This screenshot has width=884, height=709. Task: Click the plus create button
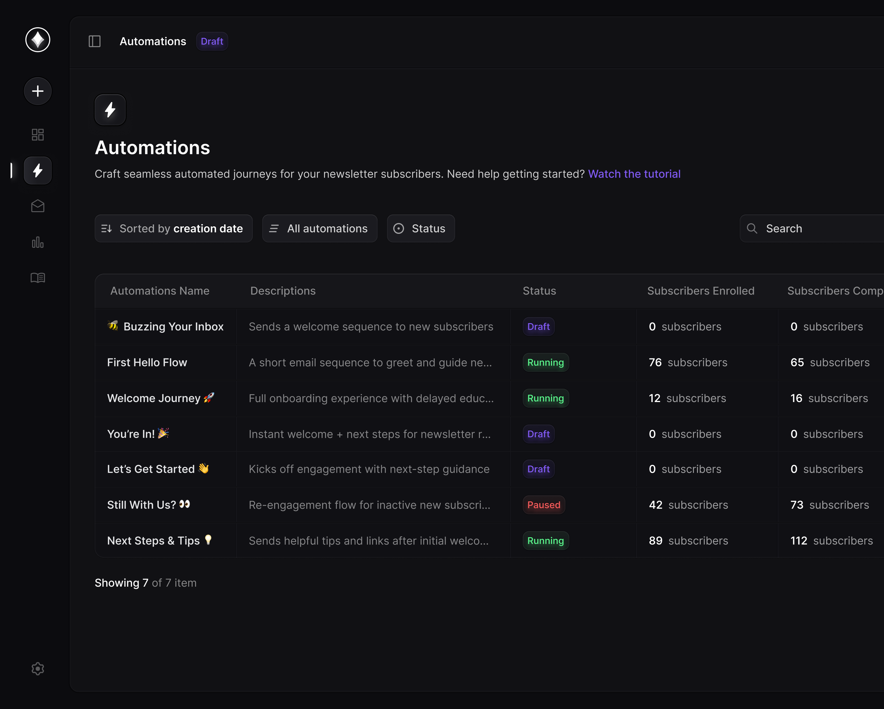(38, 91)
